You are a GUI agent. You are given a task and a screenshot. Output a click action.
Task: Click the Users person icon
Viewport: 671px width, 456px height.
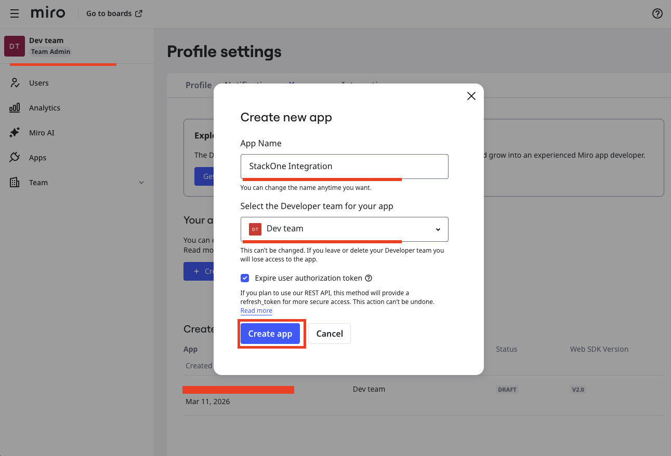pyautogui.click(x=15, y=83)
